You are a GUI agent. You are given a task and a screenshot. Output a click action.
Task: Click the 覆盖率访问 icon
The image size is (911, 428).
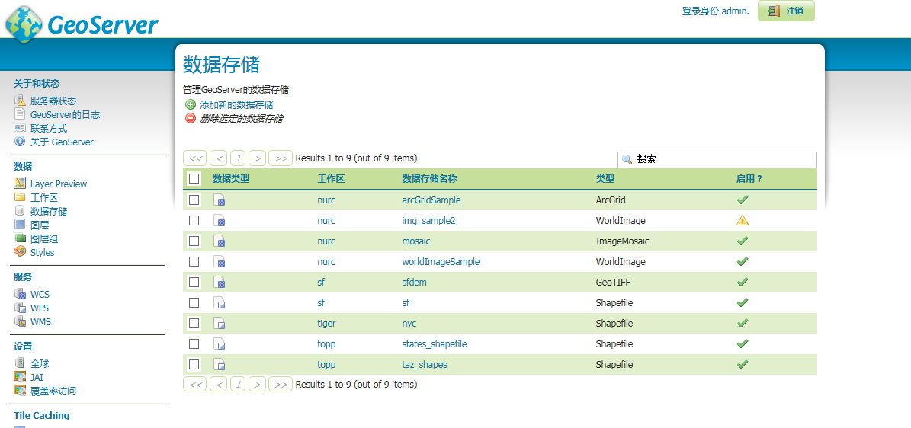[x=20, y=391]
